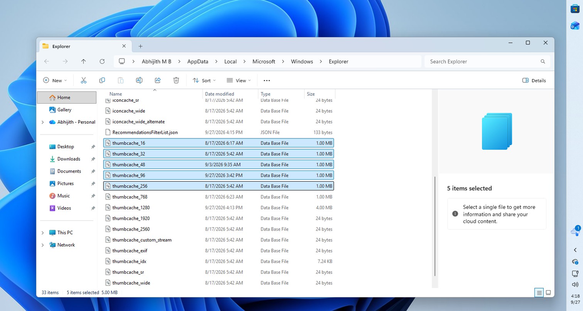Expand hidden tray icons chevron
The width and height of the screenshot is (583, 311).
tap(575, 250)
